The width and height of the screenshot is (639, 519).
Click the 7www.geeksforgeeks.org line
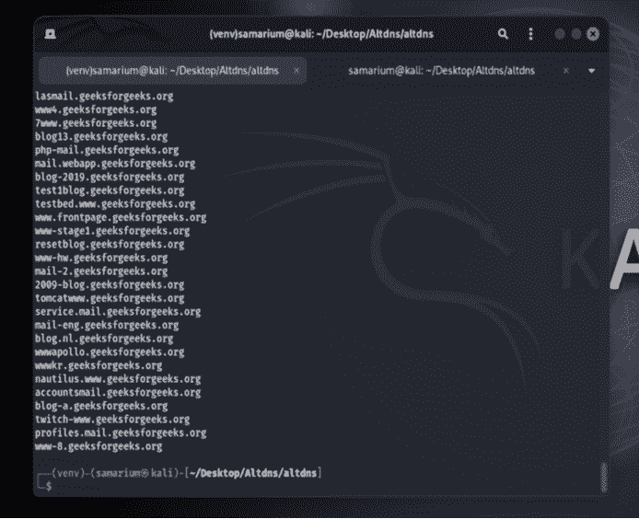(96, 123)
